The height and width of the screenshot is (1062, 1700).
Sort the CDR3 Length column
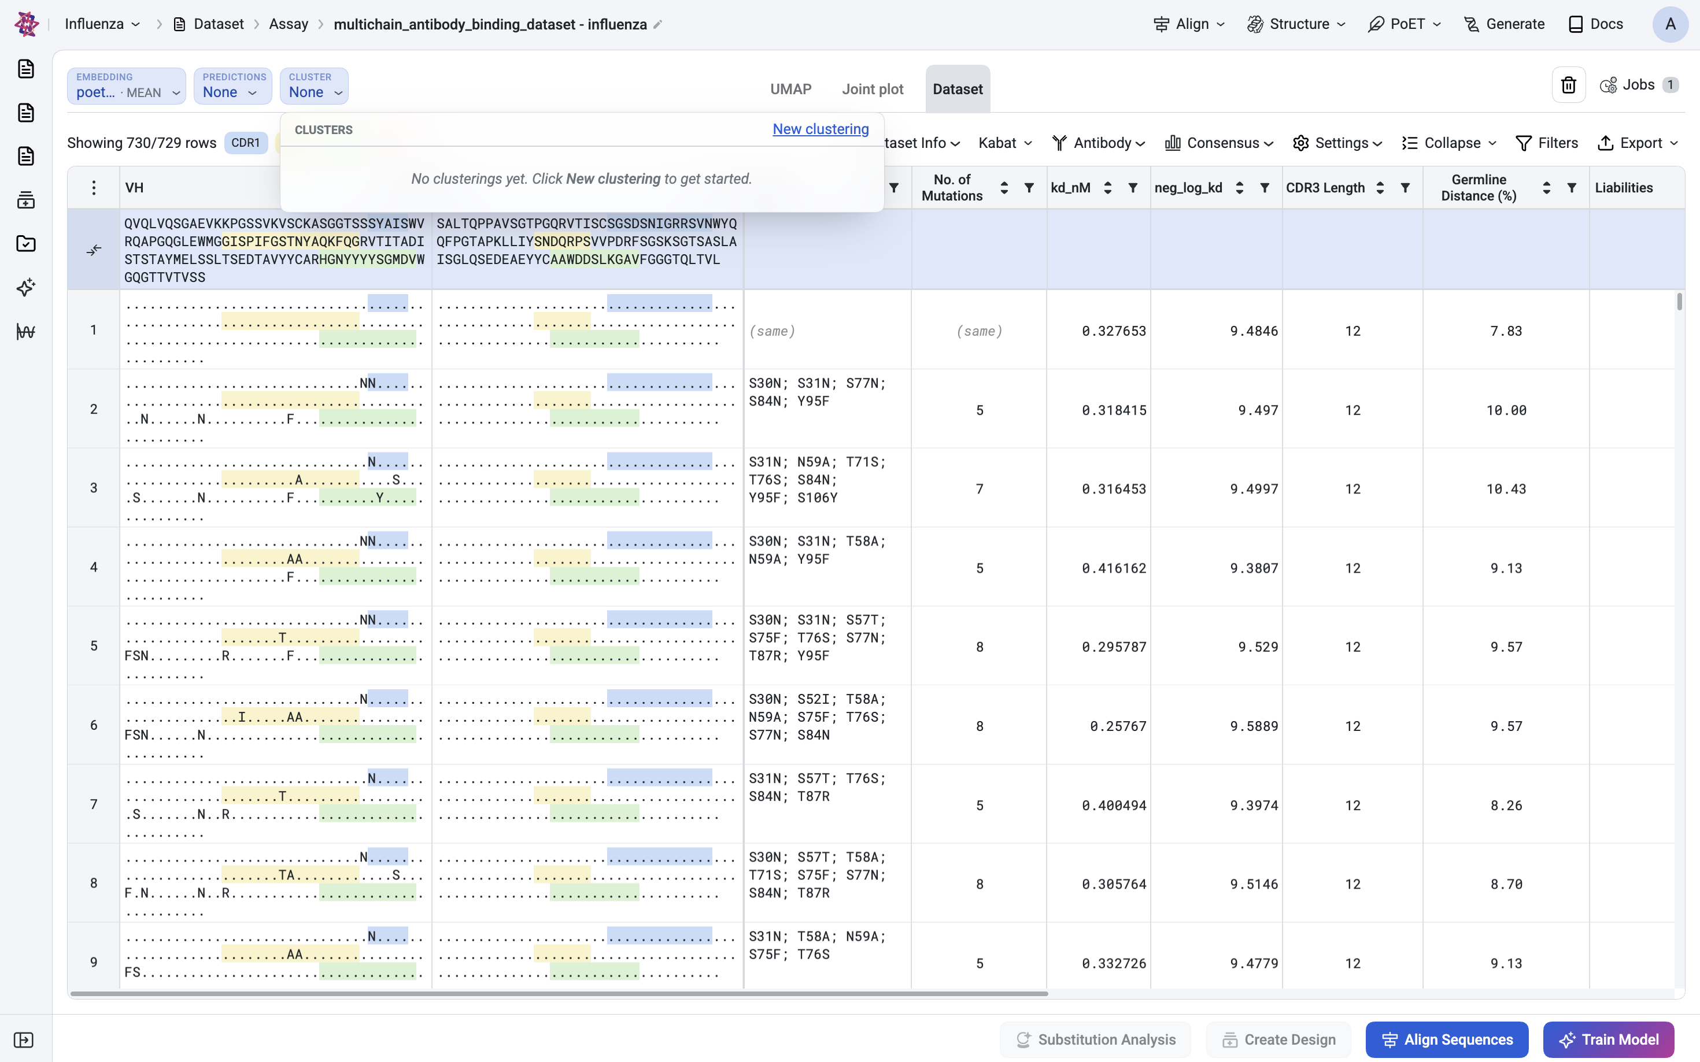(1380, 188)
